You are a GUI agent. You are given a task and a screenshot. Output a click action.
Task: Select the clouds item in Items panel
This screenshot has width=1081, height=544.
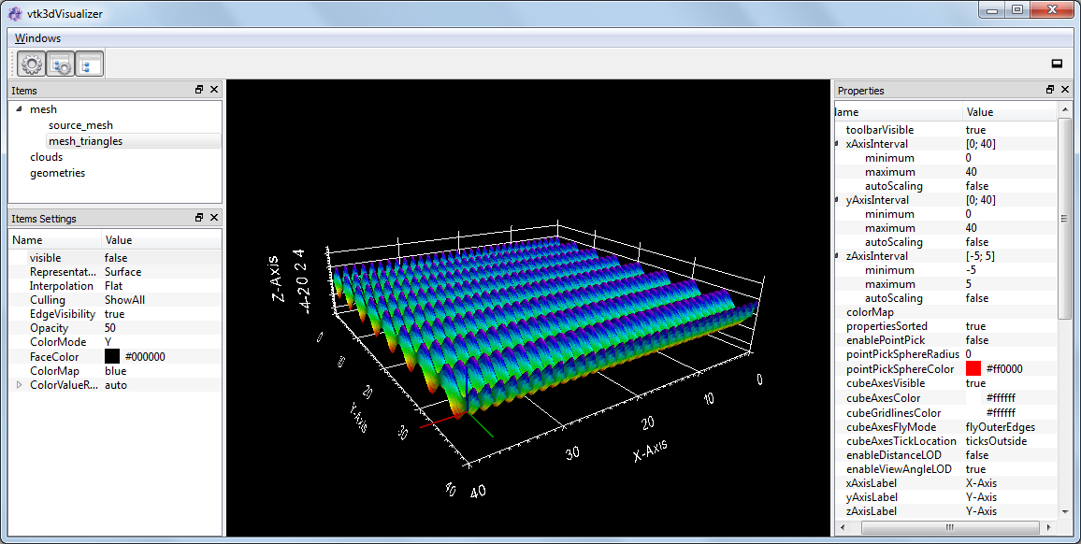pos(46,156)
